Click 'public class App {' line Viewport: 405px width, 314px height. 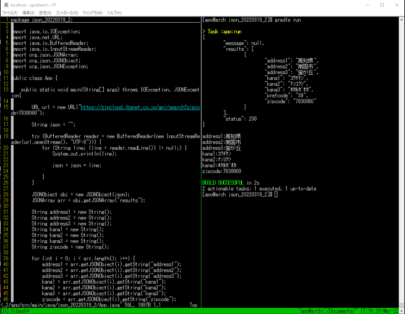click(34, 78)
